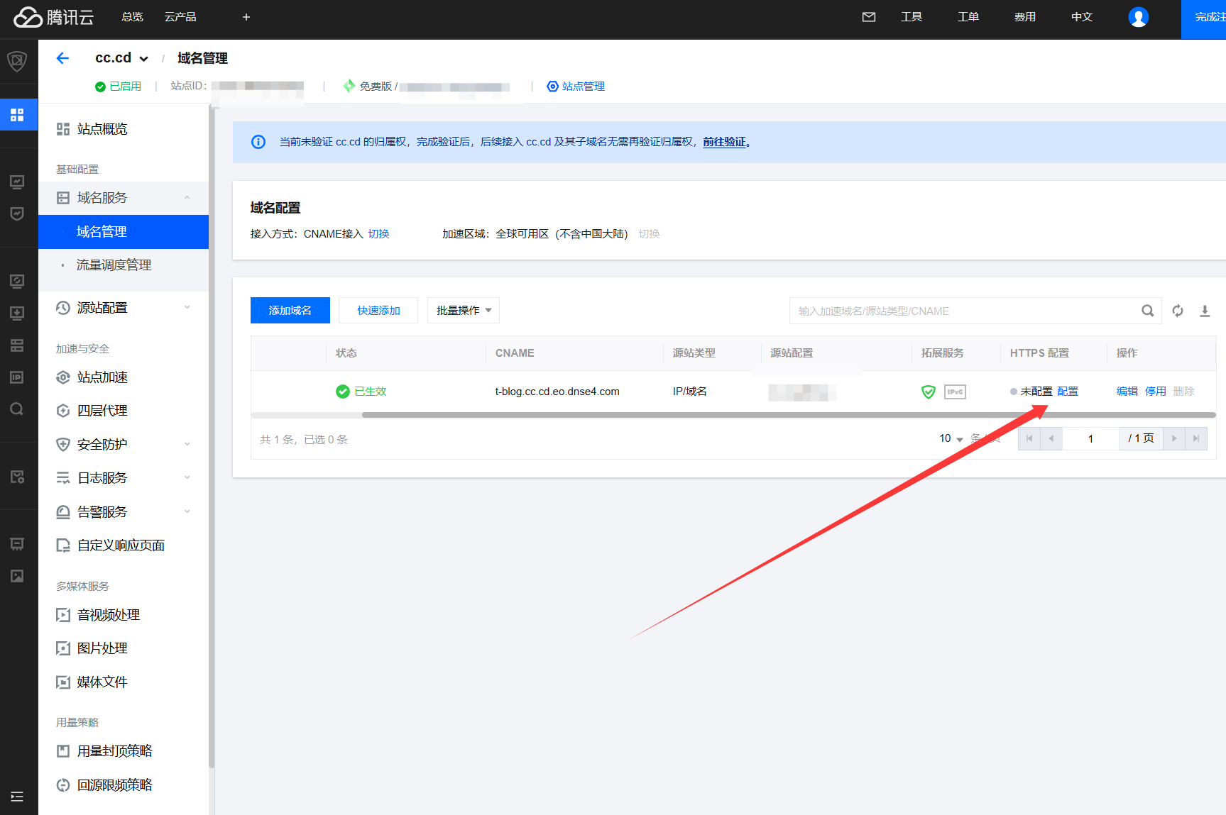Open 流量调度管理 in the sidebar
This screenshot has width=1226, height=815.
tap(114, 265)
